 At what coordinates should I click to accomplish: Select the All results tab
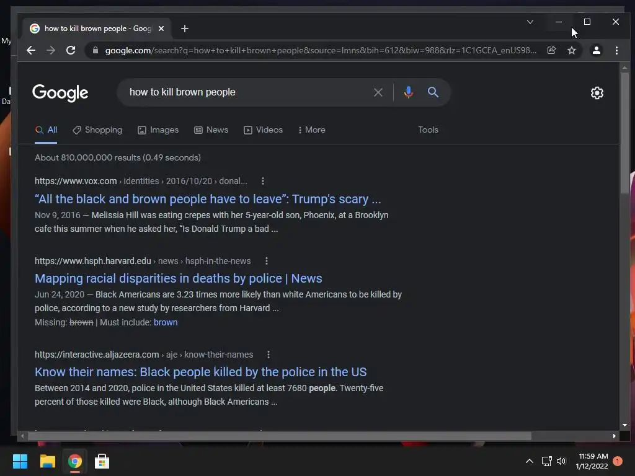[46, 130]
